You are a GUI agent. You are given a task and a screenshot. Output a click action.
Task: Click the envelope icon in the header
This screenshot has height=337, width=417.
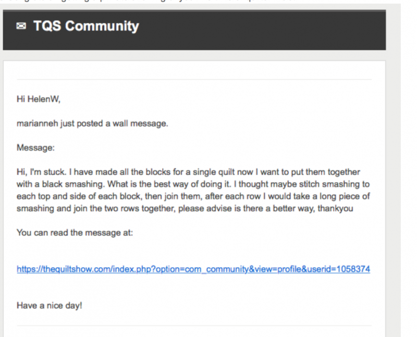(21, 27)
